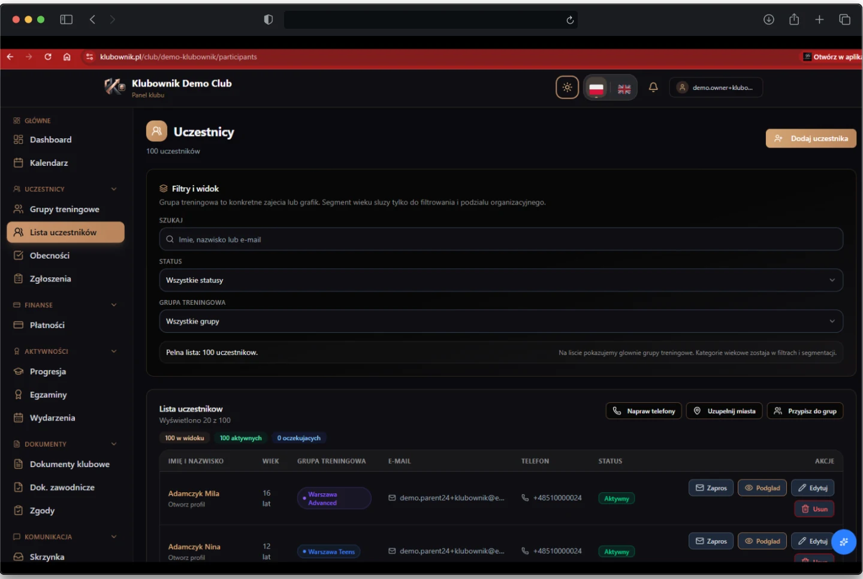Click the Safari share icon
Screen dimensions: 863x579
click(794, 20)
